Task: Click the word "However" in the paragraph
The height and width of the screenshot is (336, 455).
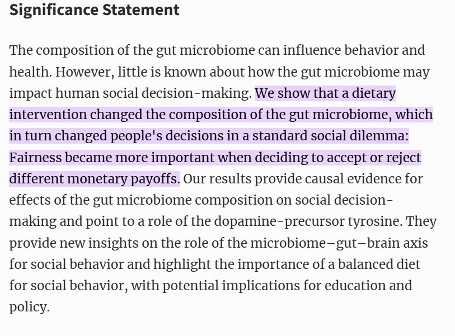Action: (83, 72)
